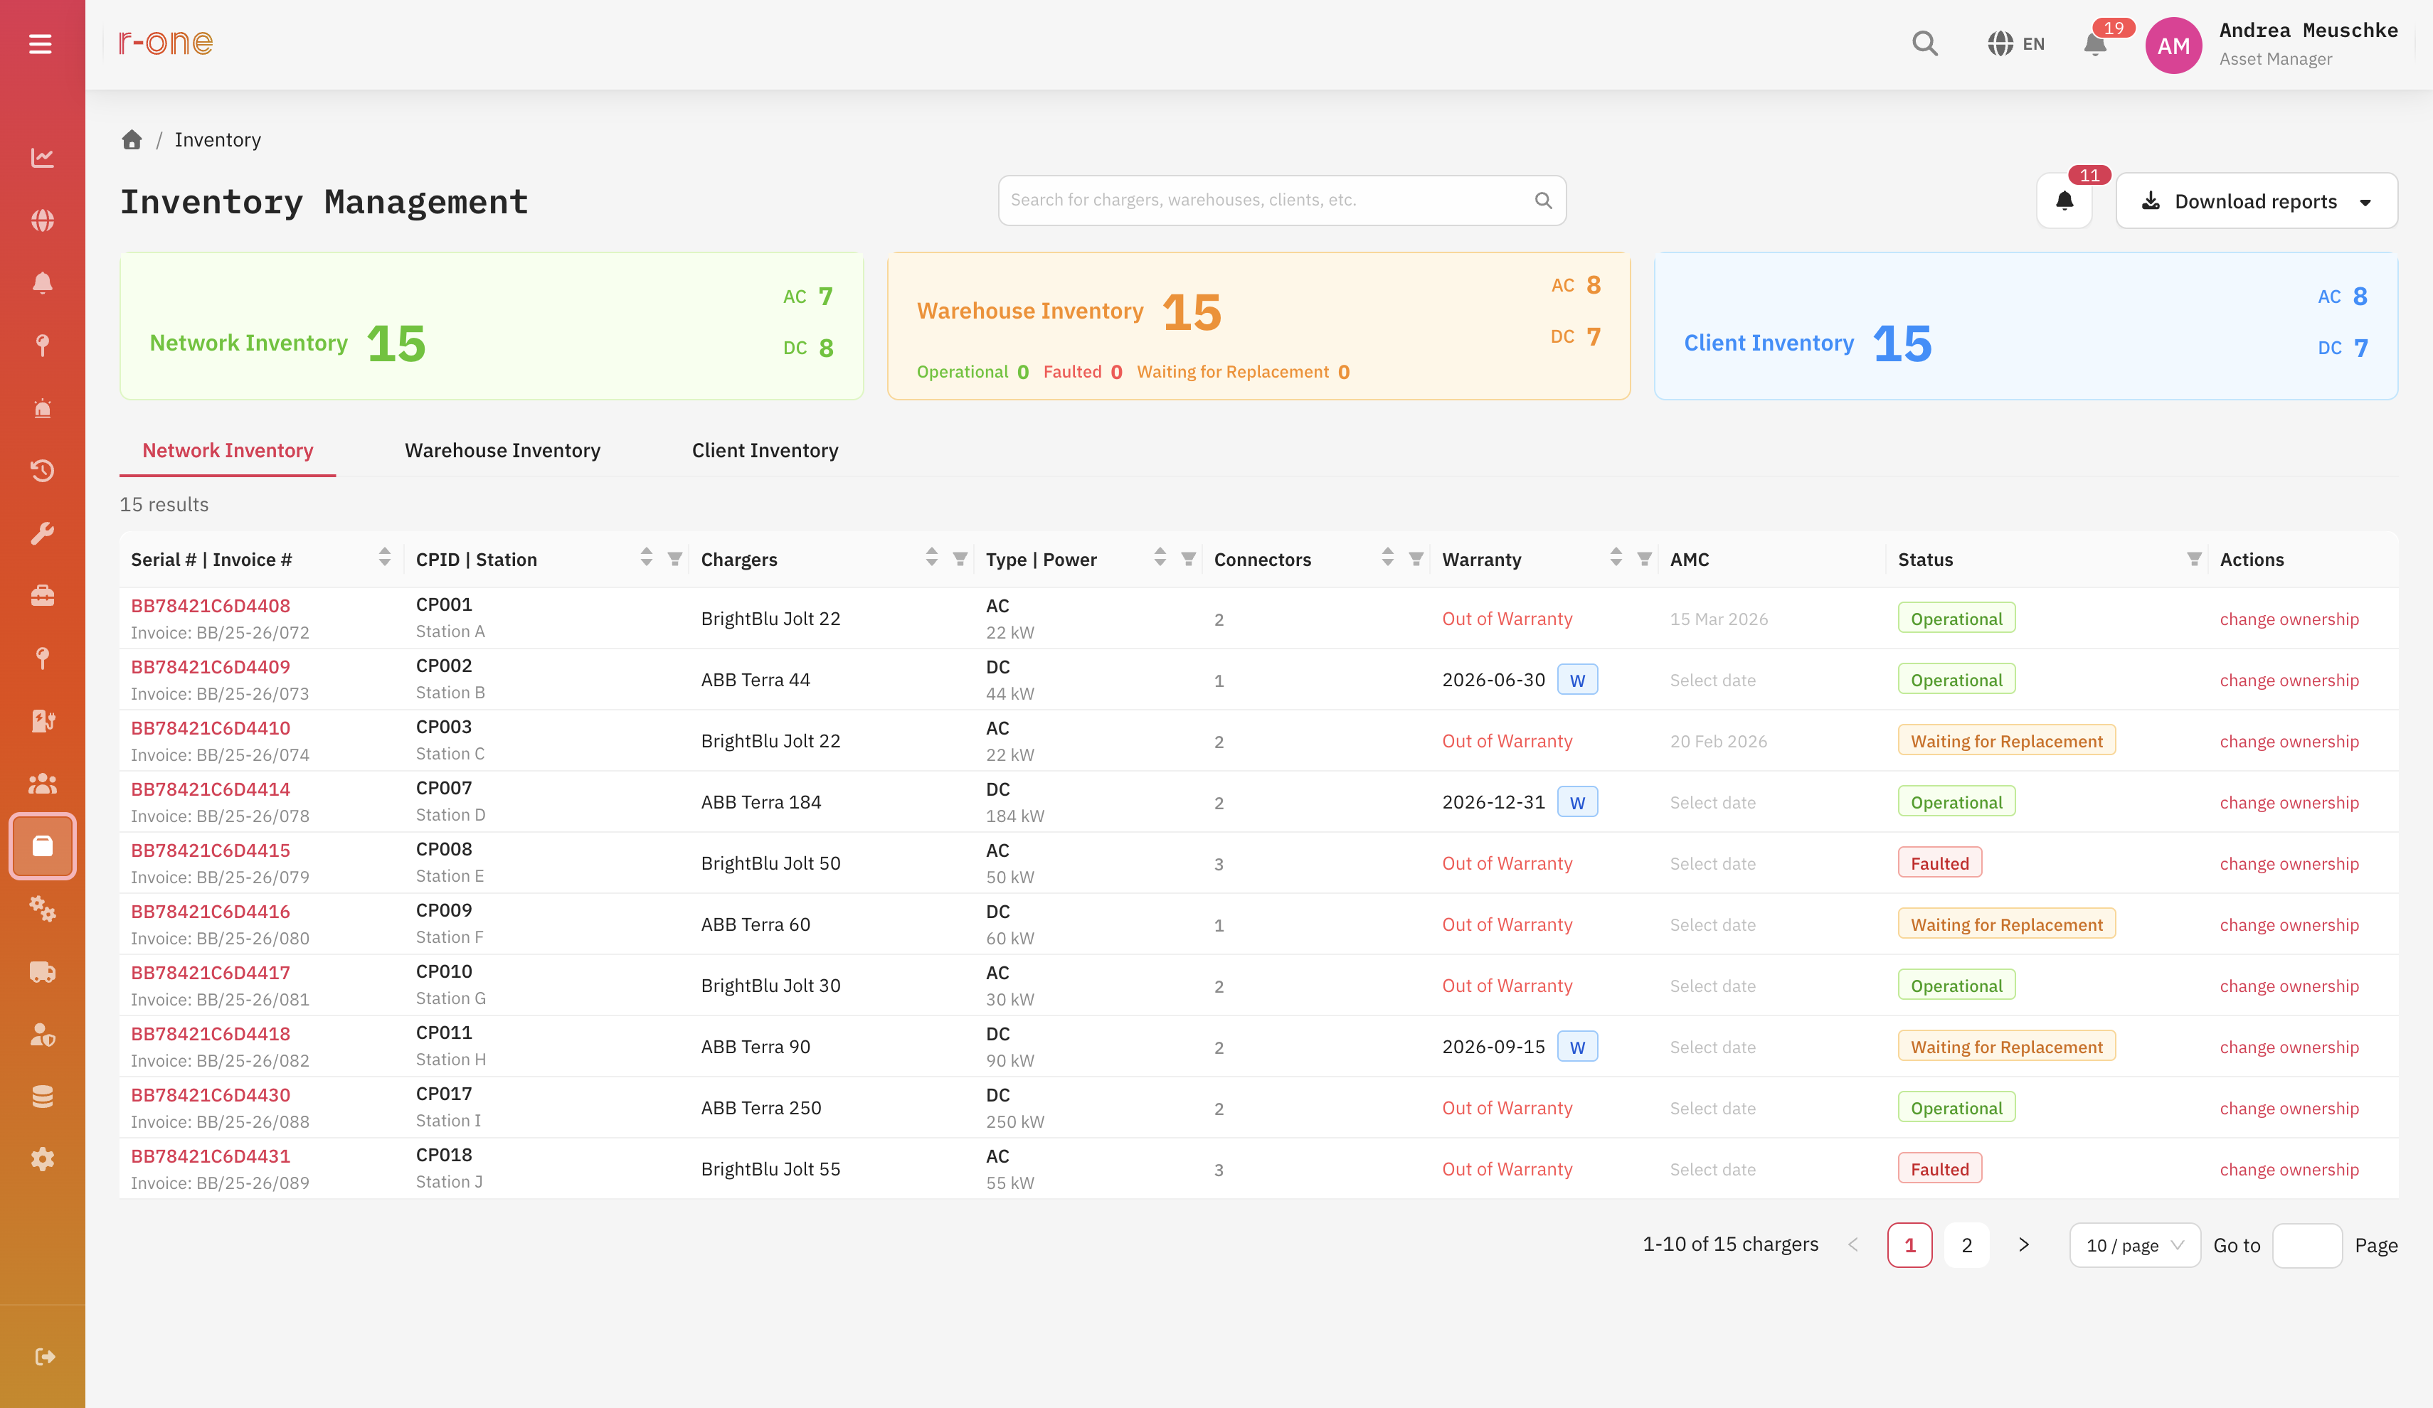Click W warranty badge for CP002
The height and width of the screenshot is (1408, 2433).
(x=1576, y=679)
